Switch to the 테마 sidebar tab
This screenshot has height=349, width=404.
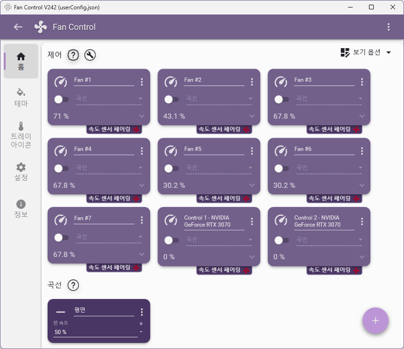[x=21, y=97]
